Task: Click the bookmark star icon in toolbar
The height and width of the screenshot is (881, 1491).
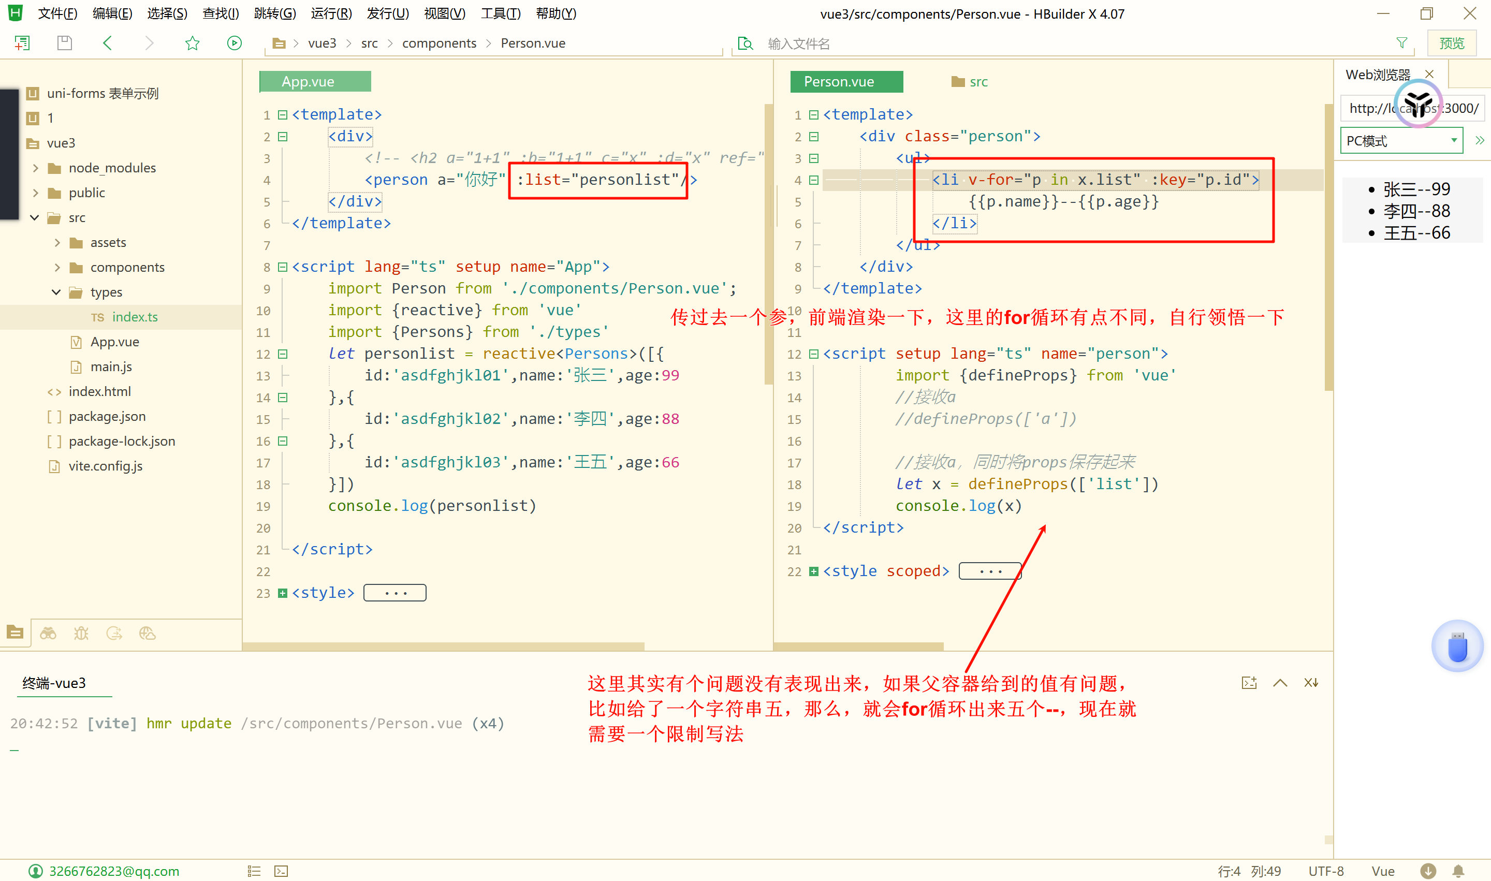Action: tap(192, 43)
